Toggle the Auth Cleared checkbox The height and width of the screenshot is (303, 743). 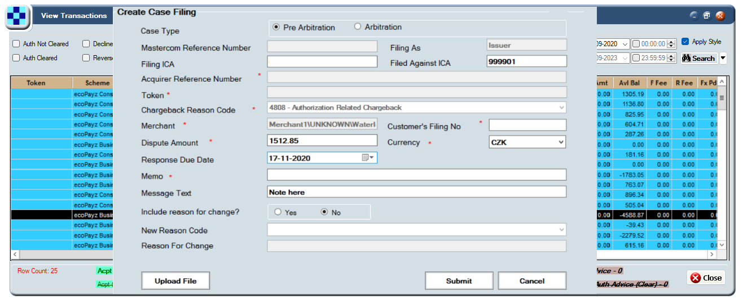(16, 58)
